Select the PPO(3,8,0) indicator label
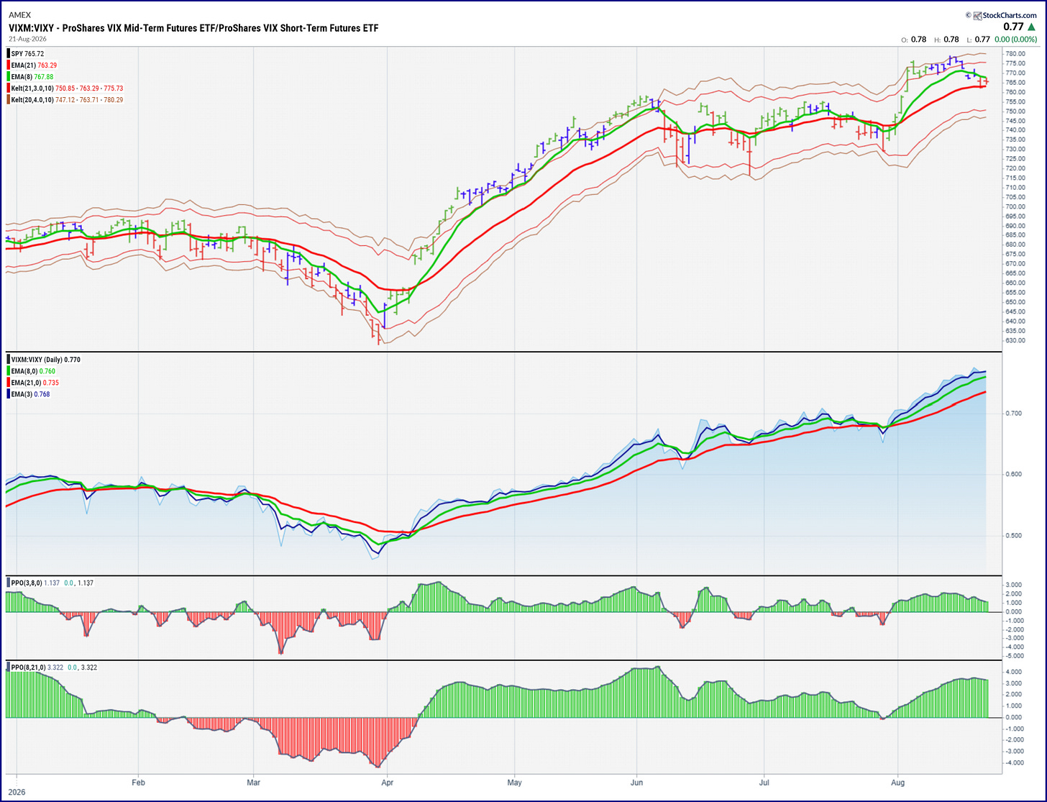 (27, 583)
